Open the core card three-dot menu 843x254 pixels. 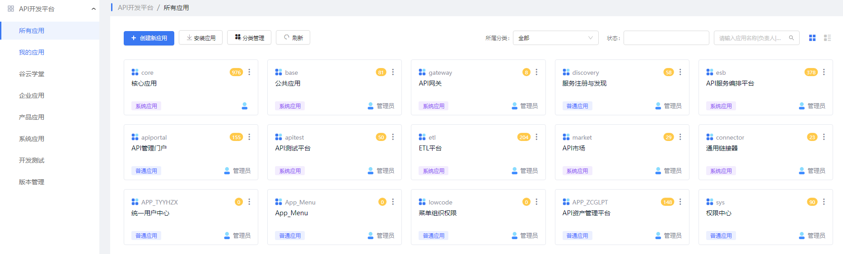tap(249, 72)
